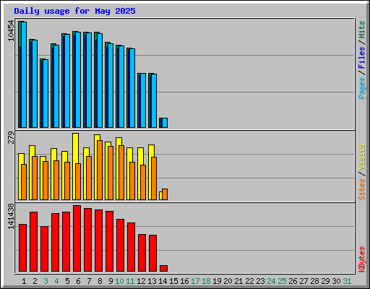Viewport: 370px width, 289px height.
Task: Click day 26 on the x-axis
Action: click(x=293, y=281)
